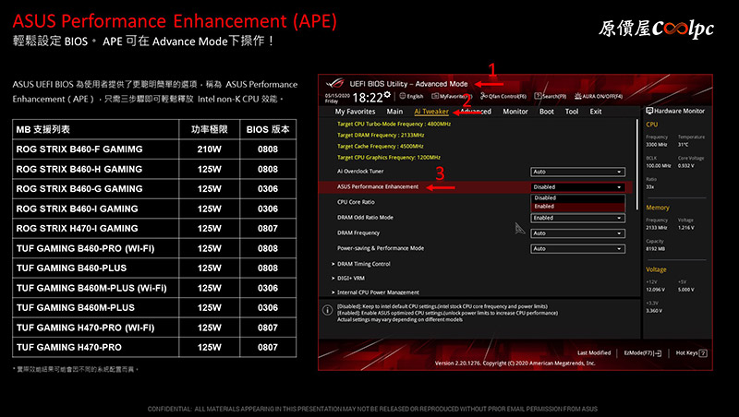
Task: Expand the DRAM Timing Control submenu
Action: click(361, 264)
